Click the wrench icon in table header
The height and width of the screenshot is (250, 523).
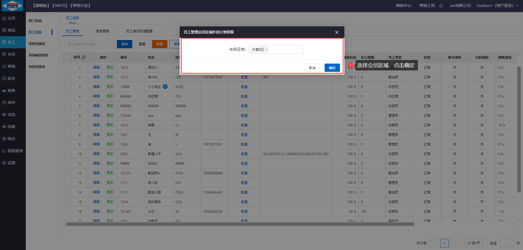pos(84,57)
